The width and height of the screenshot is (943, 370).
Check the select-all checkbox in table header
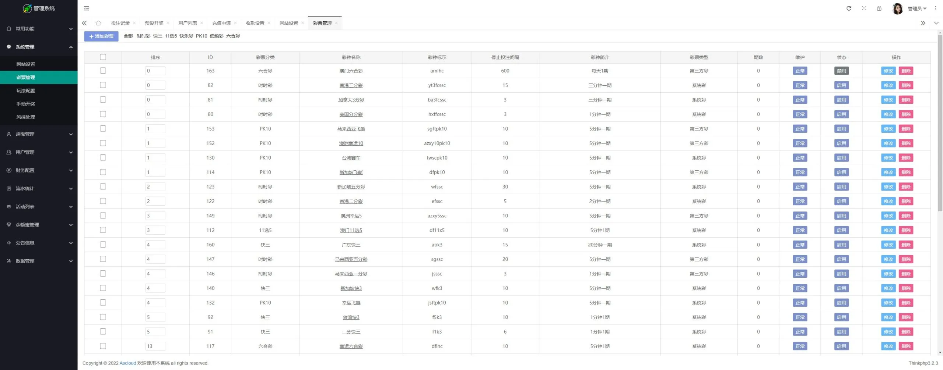coord(103,57)
